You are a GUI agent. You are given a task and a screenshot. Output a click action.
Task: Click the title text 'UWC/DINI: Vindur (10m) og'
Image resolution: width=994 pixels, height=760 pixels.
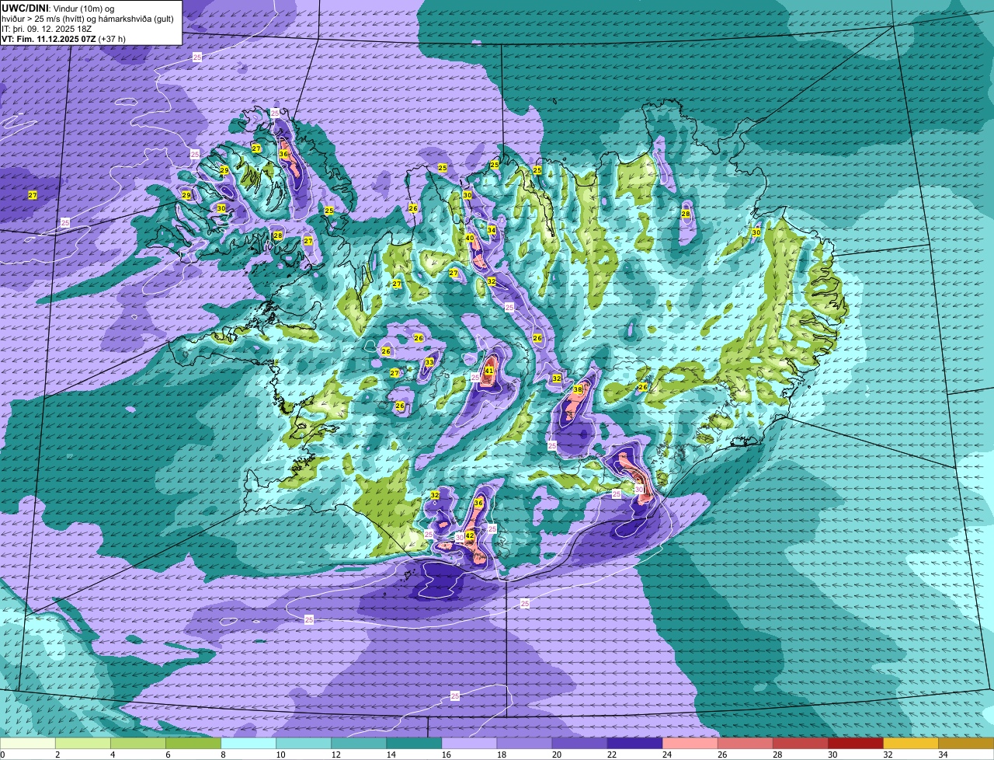[58, 7]
